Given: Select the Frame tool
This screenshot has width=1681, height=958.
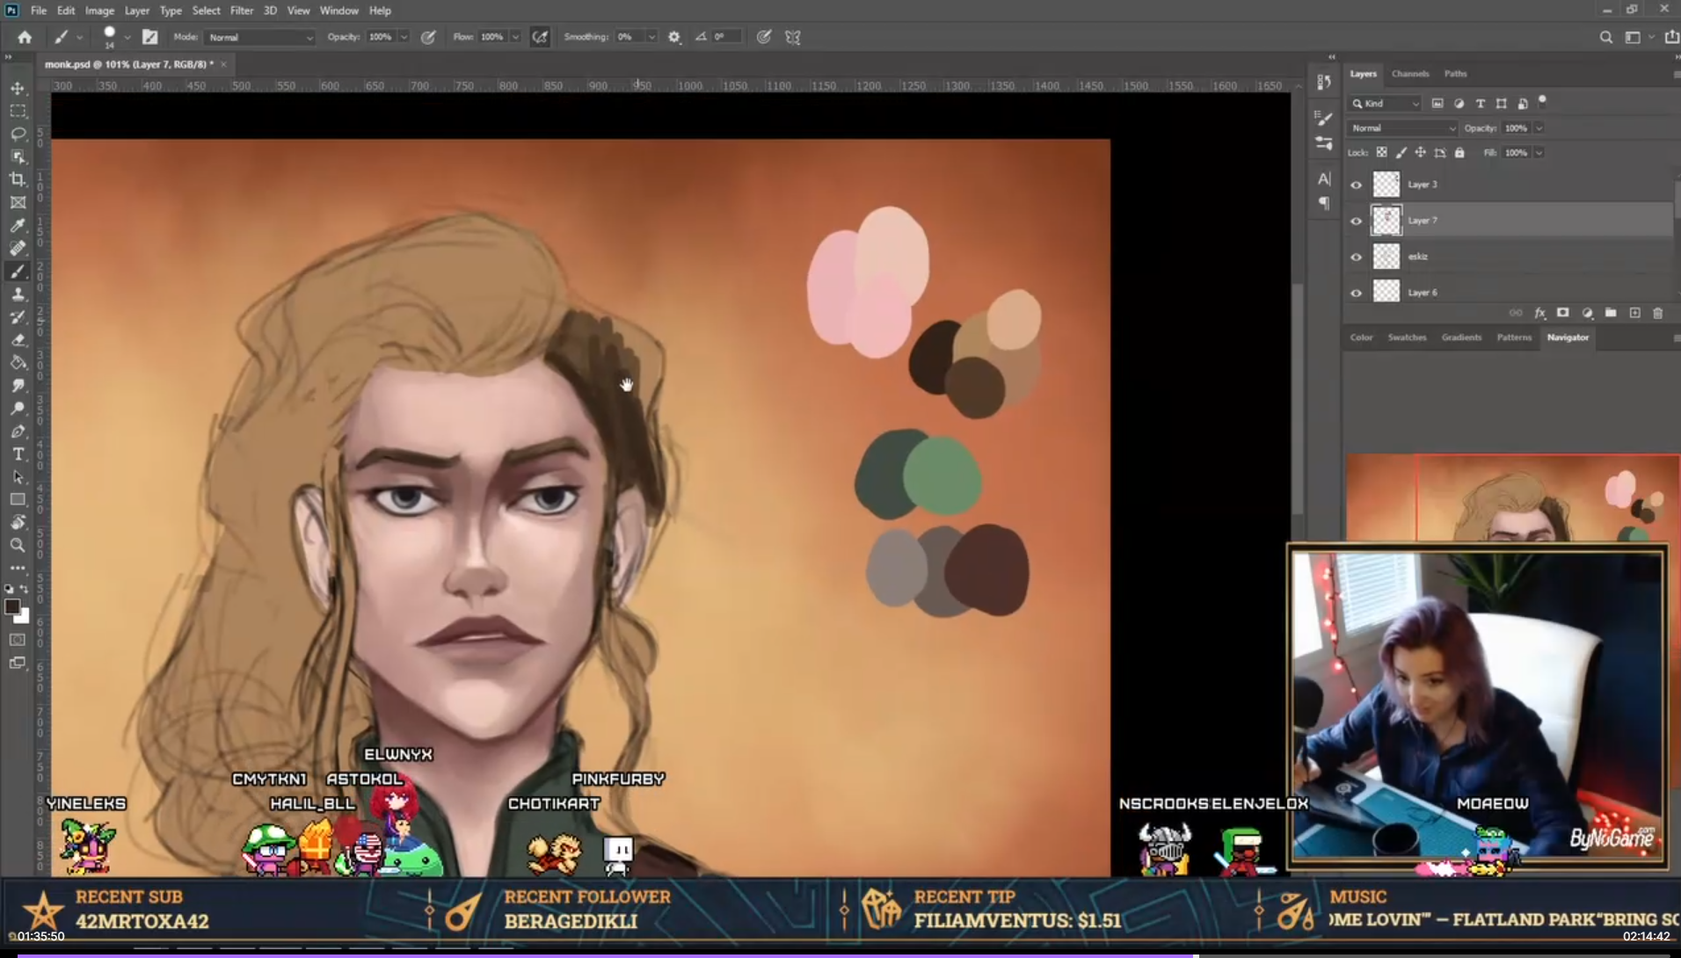Looking at the screenshot, I should [18, 203].
